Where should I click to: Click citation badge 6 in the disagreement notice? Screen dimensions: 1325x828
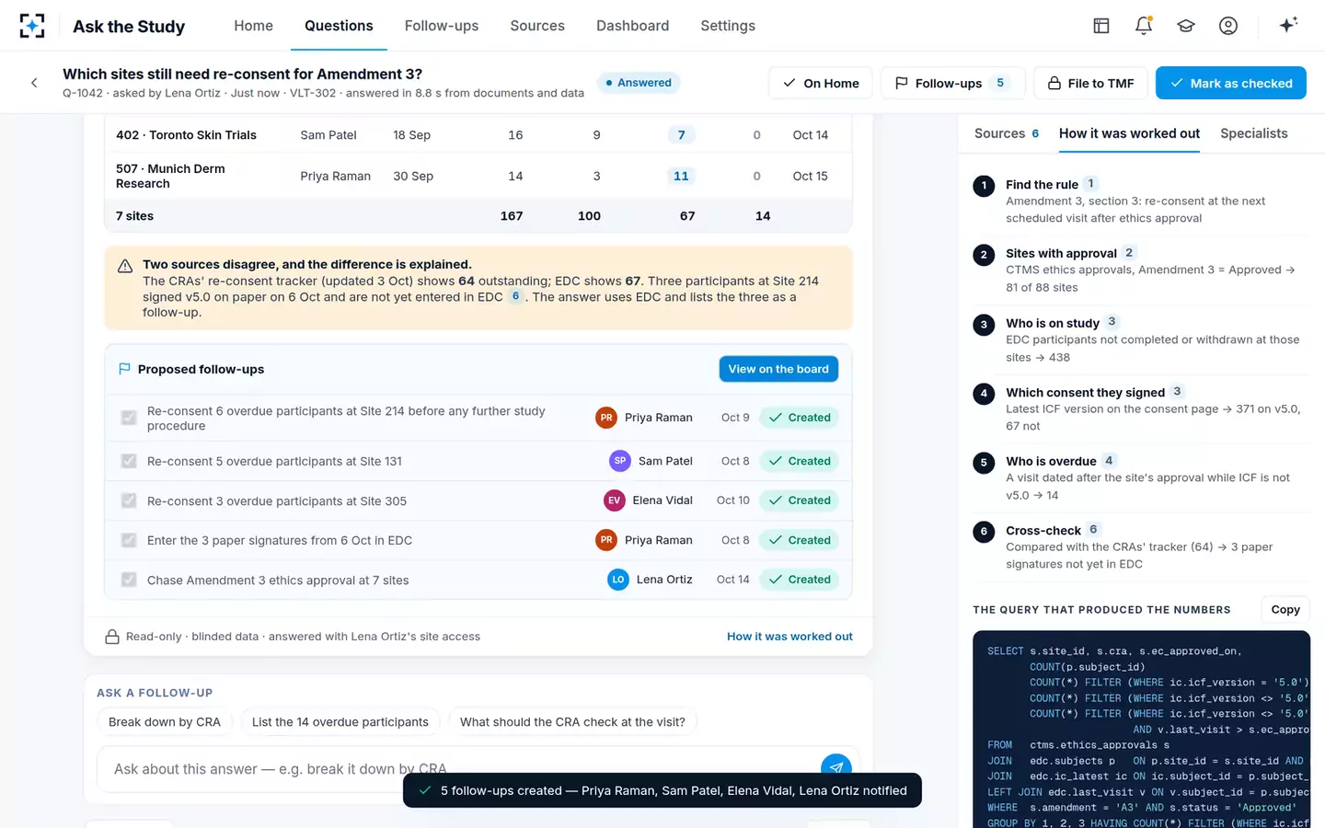[515, 296]
